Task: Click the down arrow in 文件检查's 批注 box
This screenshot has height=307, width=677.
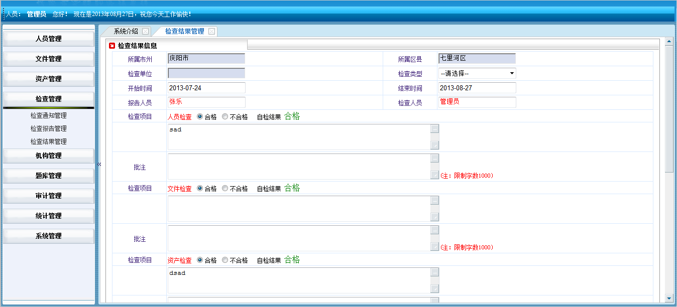Action: coord(434,247)
